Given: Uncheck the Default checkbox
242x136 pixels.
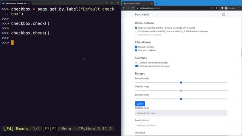Looking at the screenshot, I should point(136,47).
